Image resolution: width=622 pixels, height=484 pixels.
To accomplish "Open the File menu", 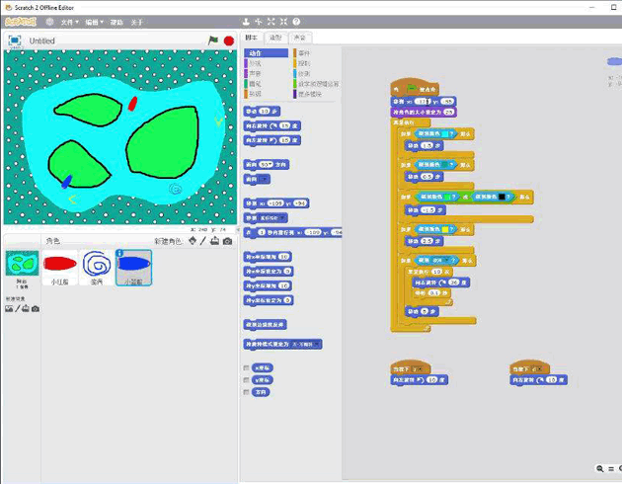I will pos(69,22).
